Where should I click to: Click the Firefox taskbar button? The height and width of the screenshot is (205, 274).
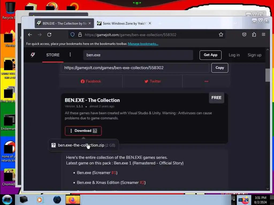pyautogui.click(x=73, y=200)
